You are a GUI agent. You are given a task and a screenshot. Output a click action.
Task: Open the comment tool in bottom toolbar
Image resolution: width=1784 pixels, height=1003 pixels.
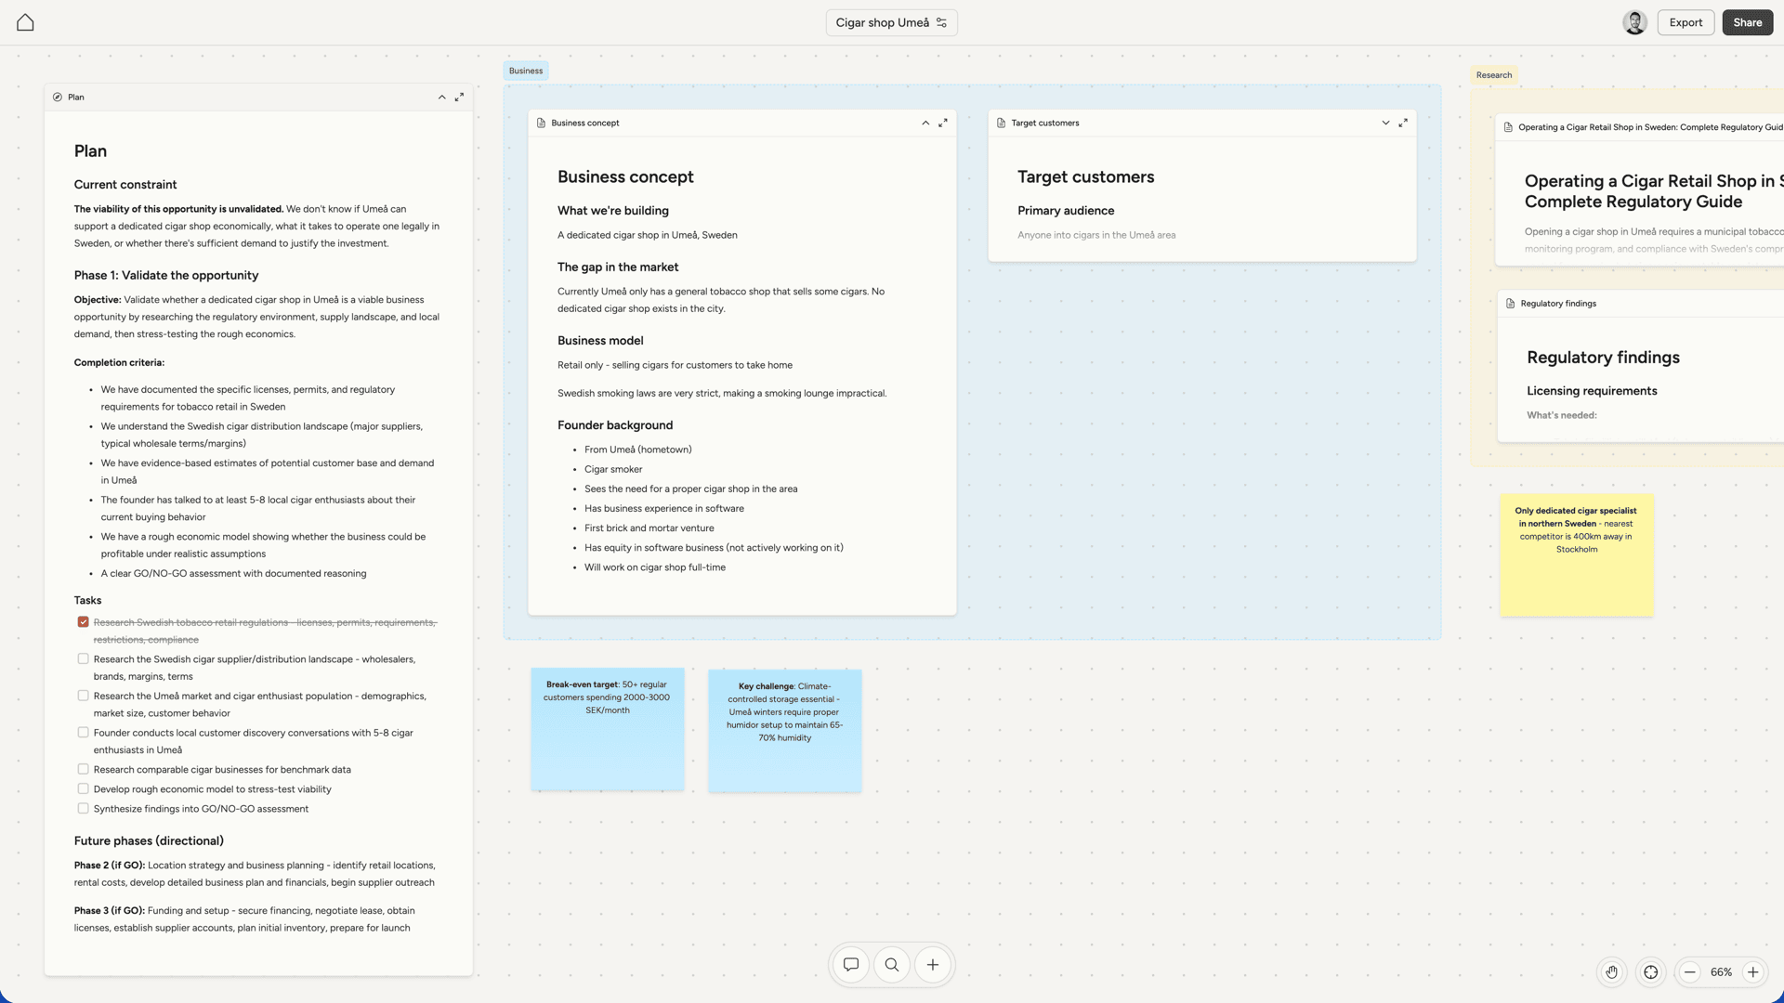tap(850, 965)
